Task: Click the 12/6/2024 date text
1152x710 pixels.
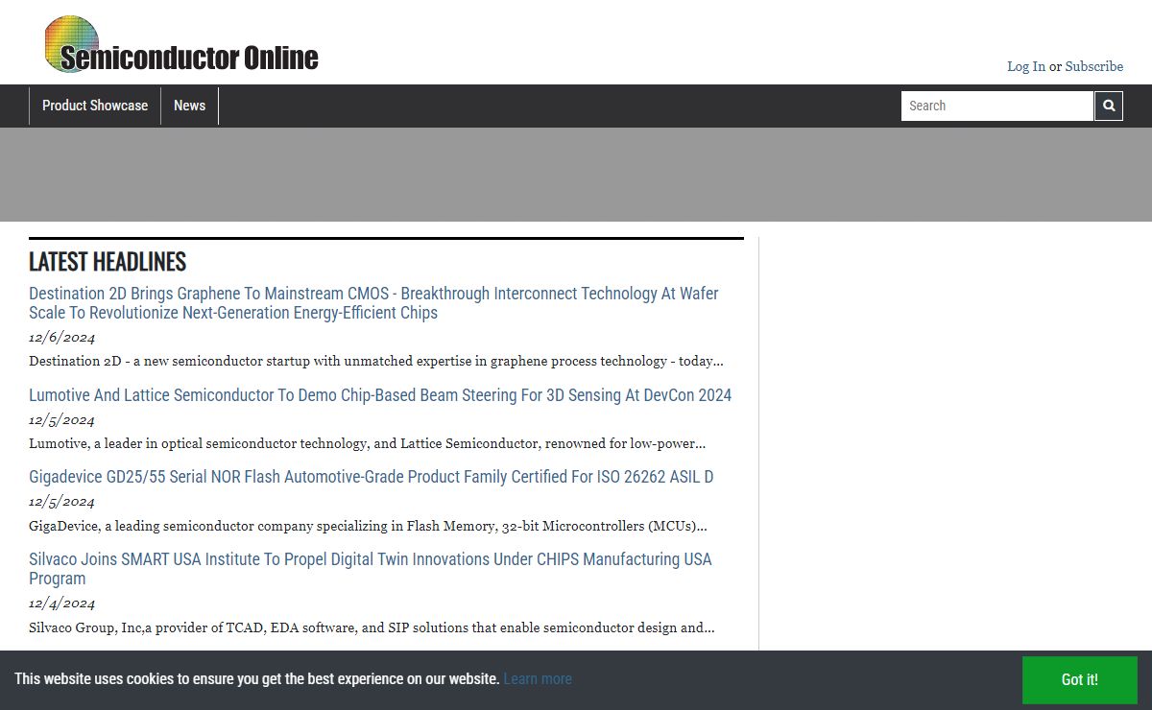Action: coord(61,338)
